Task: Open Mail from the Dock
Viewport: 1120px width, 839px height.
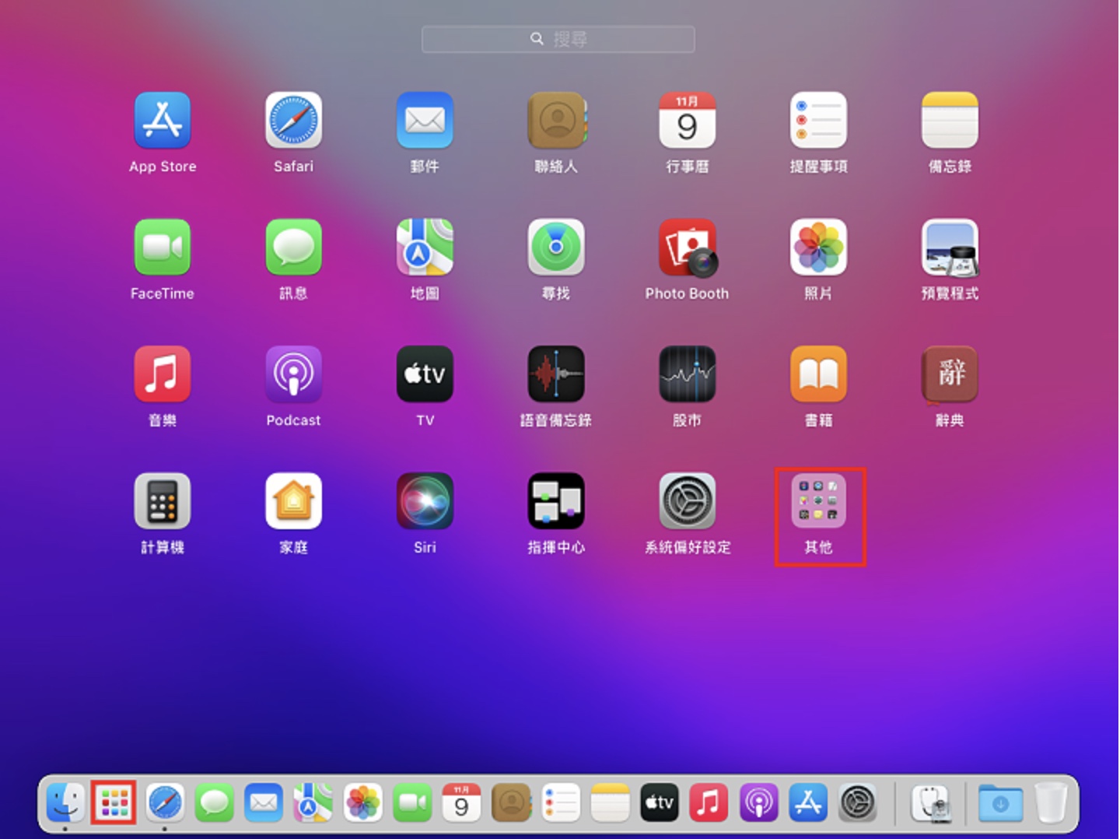Action: 264,802
